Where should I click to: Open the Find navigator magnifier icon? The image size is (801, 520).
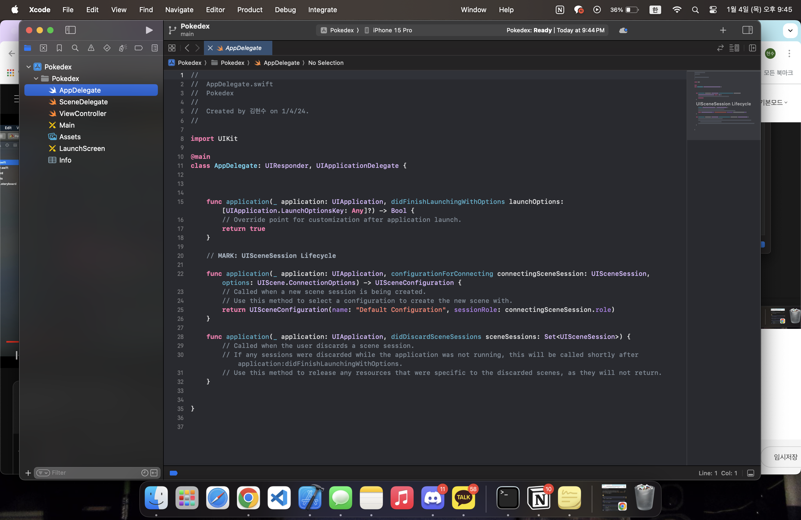pyautogui.click(x=75, y=48)
